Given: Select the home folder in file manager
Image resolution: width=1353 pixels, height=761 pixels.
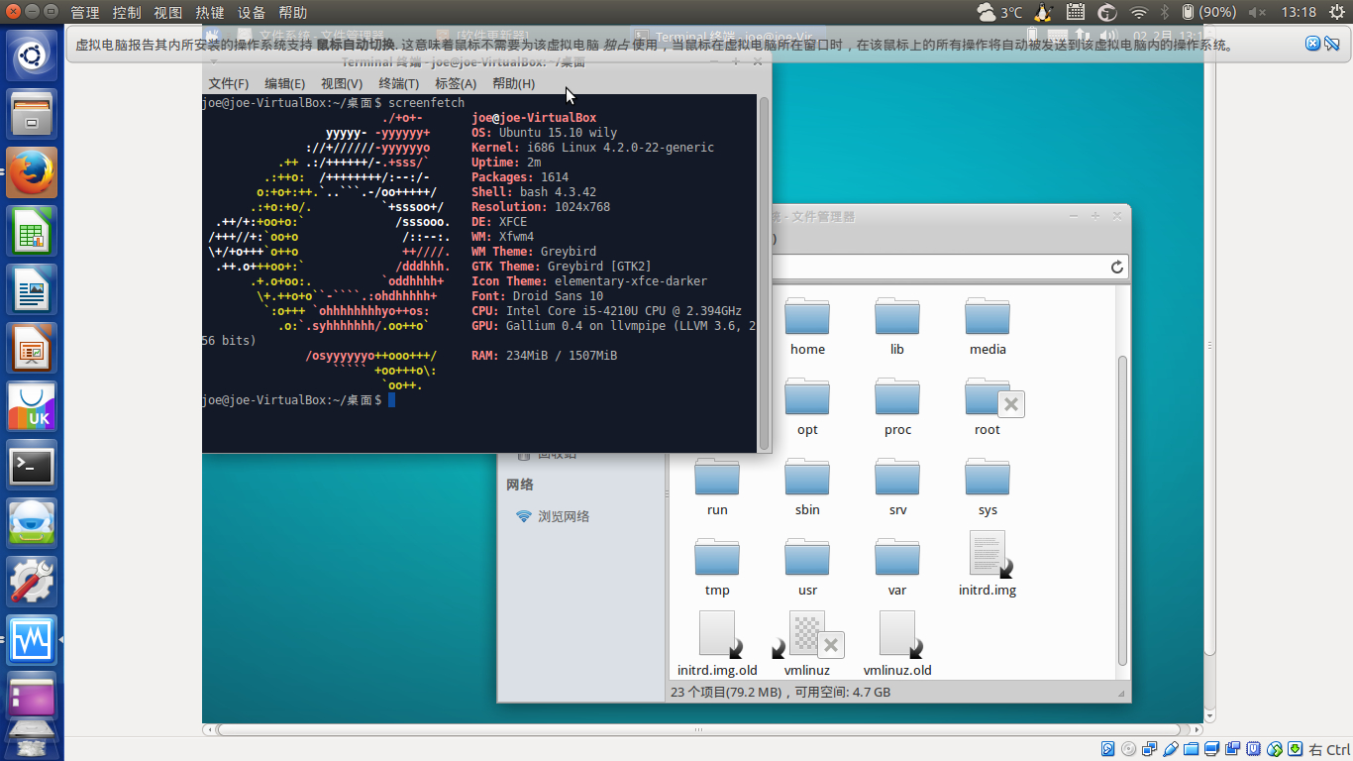Looking at the screenshot, I should coord(807,327).
